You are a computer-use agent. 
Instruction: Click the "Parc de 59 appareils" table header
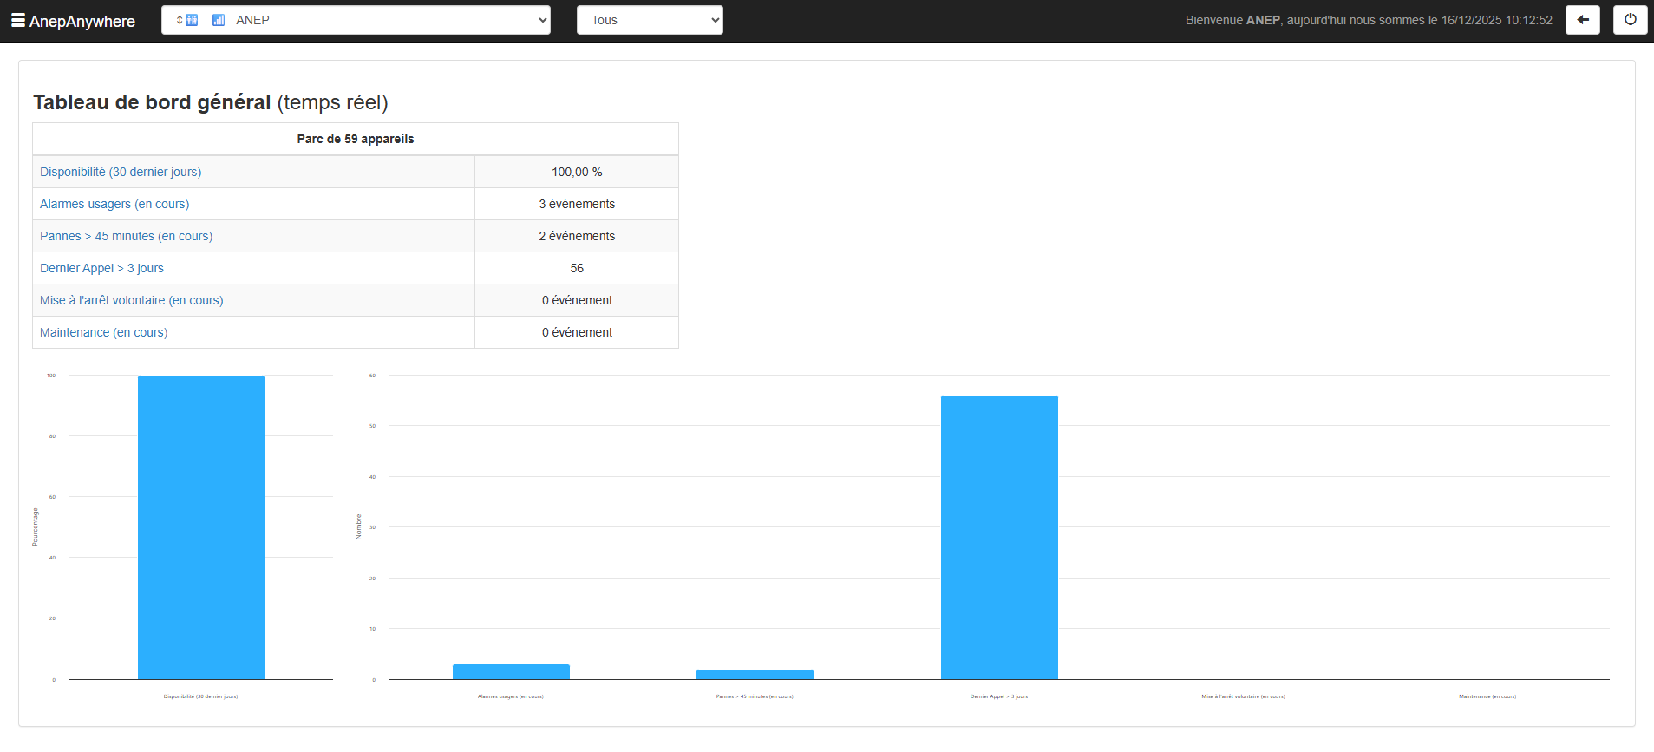(356, 139)
